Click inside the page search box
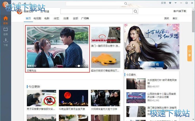Image resolution: width=195 pixels, height=121 pixels. tap(97, 11)
